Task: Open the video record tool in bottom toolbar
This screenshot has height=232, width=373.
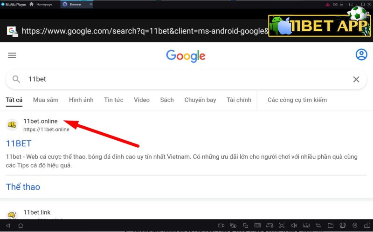Action: (x=221, y=225)
